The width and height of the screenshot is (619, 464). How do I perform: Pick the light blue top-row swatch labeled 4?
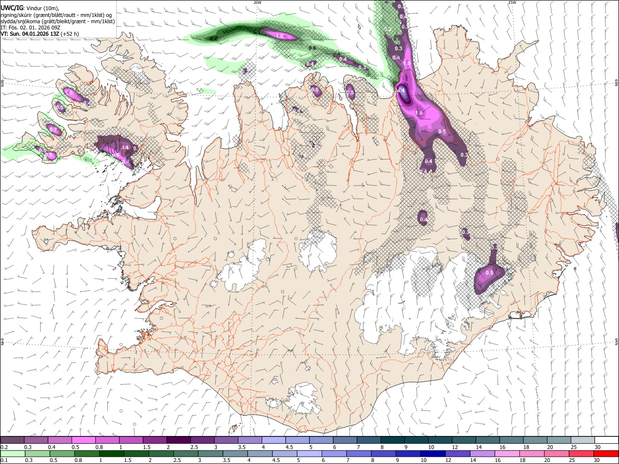[273, 440]
